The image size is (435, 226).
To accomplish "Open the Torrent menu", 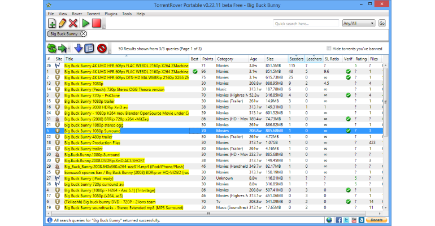I will 93,14.
